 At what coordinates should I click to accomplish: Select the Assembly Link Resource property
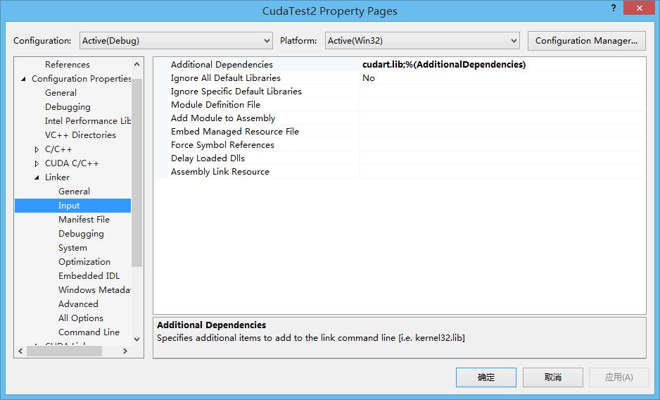point(220,172)
